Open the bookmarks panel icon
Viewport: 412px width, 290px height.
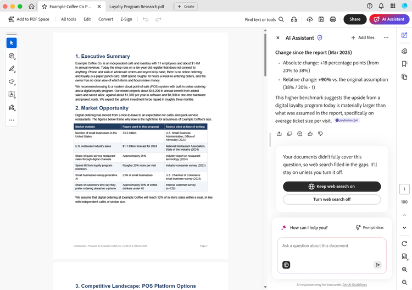[404, 64]
